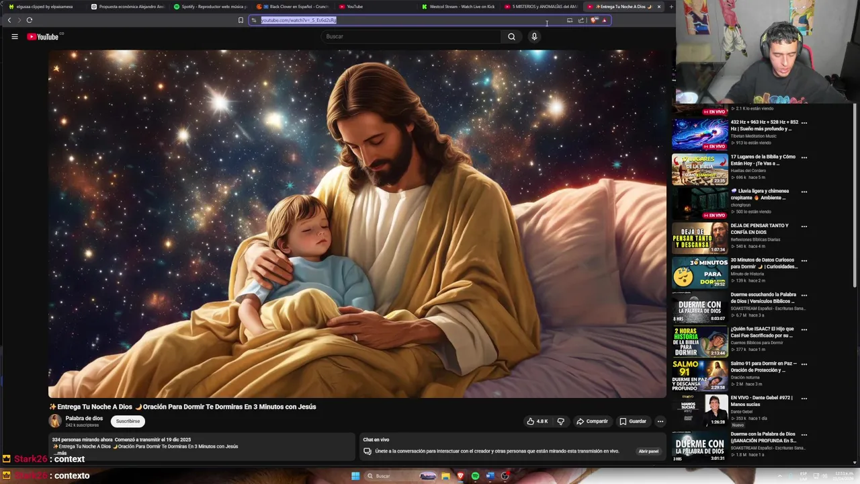Save the video with Guardar

tap(633, 421)
